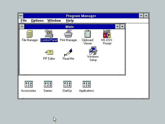Click the "MS-DOS Prompt" label text
The image size is (165, 124).
(x=107, y=42)
